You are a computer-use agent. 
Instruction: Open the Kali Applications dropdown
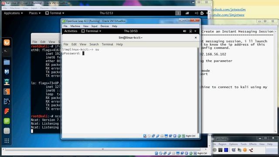[x=14, y=13]
